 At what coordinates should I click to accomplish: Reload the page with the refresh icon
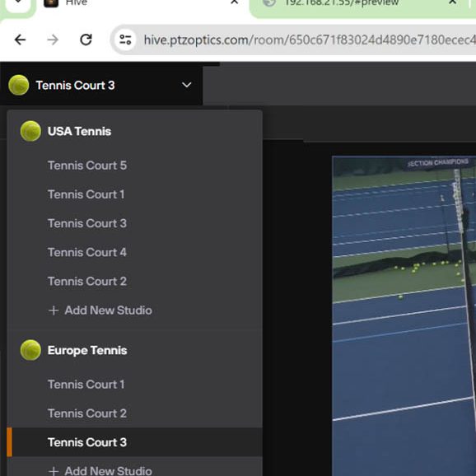pyautogui.click(x=86, y=40)
